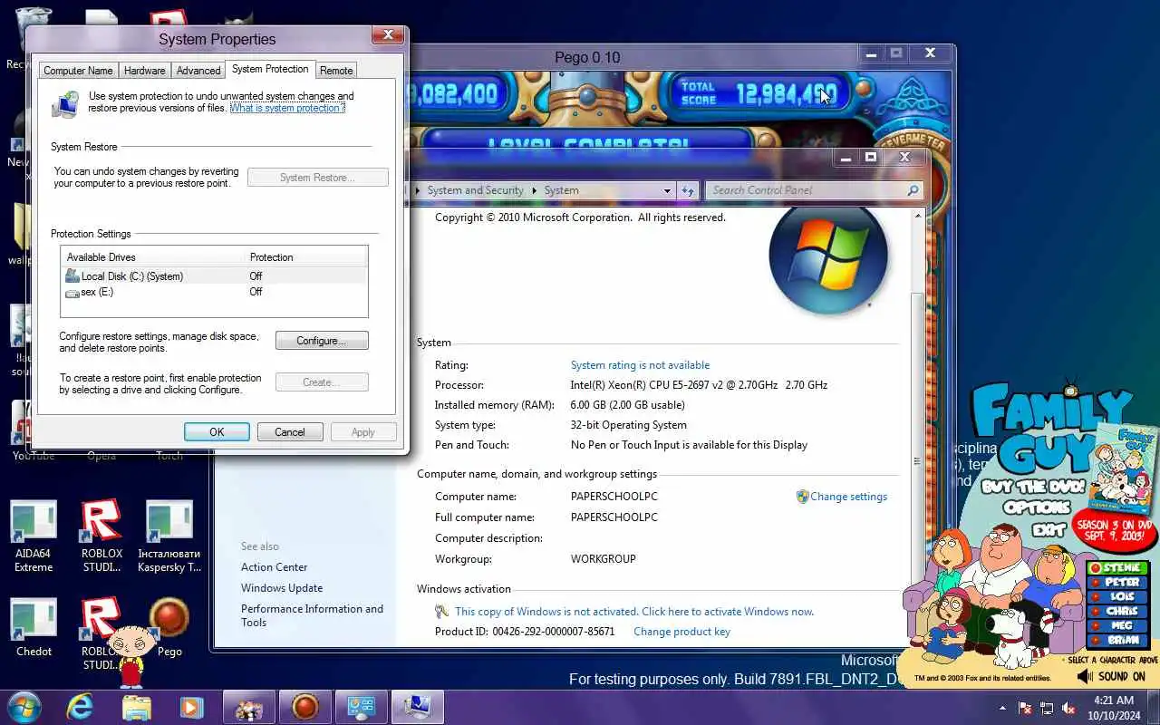
Task: Click EXIT in Family Guy widget
Action: (x=1049, y=528)
